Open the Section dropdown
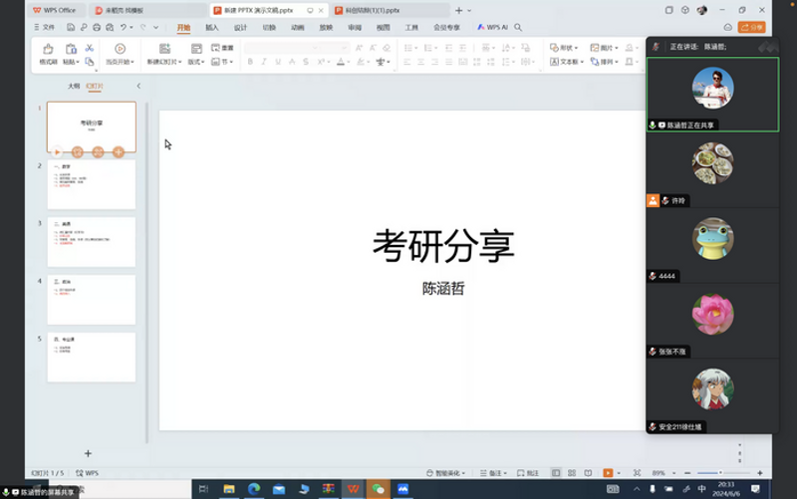The width and height of the screenshot is (797, 499). click(222, 62)
